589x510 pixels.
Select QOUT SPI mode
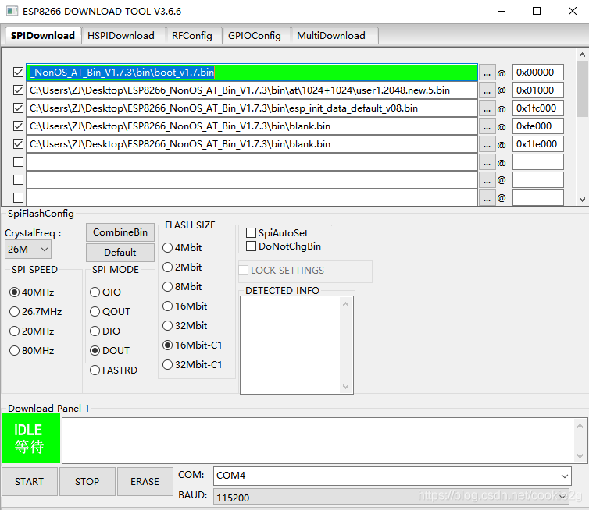pyautogui.click(x=110, y=312)
